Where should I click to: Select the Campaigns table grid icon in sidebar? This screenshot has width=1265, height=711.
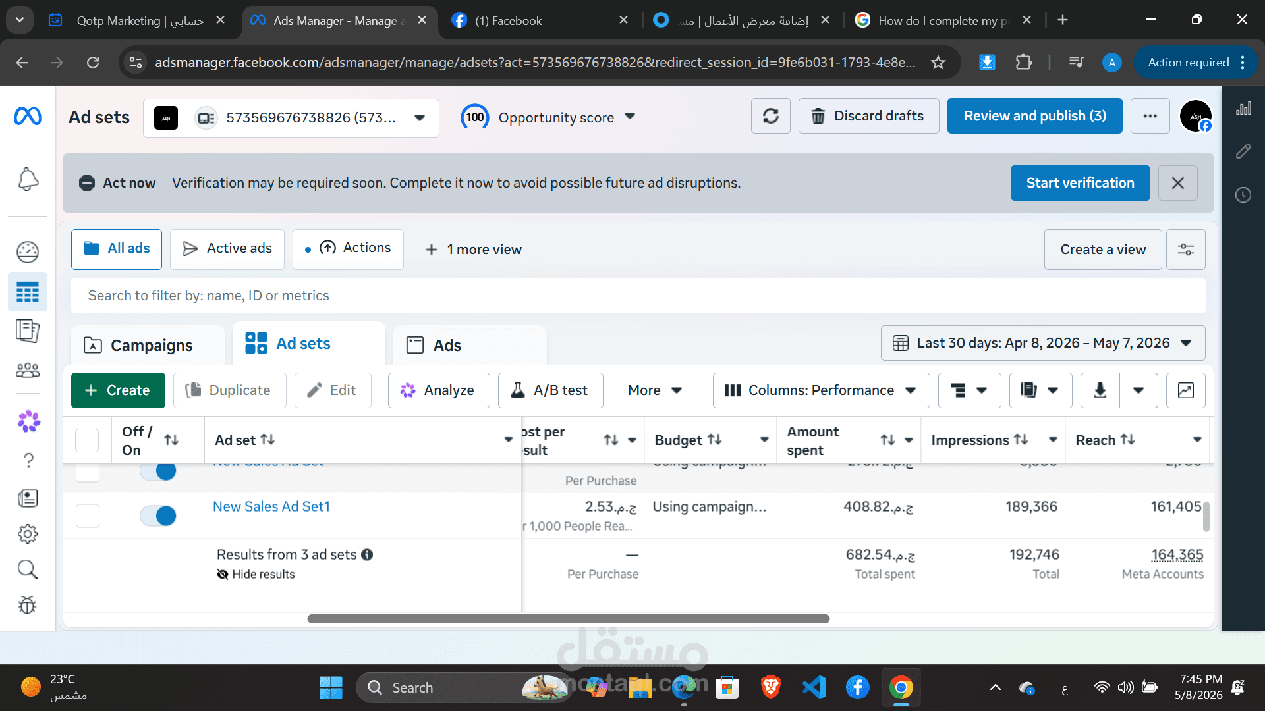(x=28, y=292)
